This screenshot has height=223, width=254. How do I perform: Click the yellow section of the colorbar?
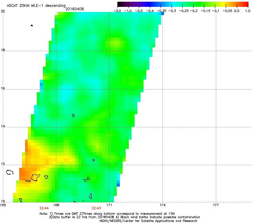point(224,4)
